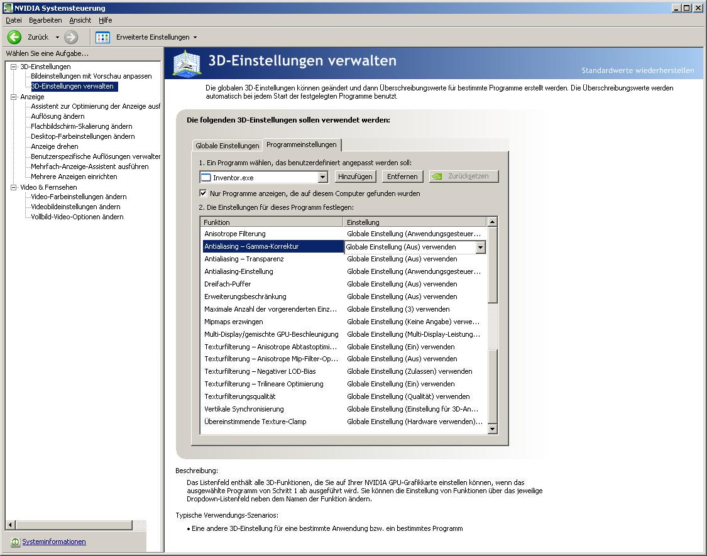
Task: Select Texturfilterung – Negativer LOD-Bias row
Action: click(343, 371)
